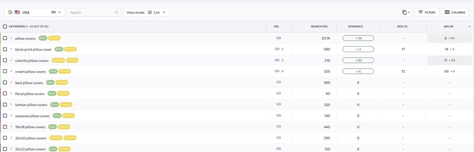Check the cream pillow covers checkbox
Viewport: 474px width, 152px height.
pos(5,71)
